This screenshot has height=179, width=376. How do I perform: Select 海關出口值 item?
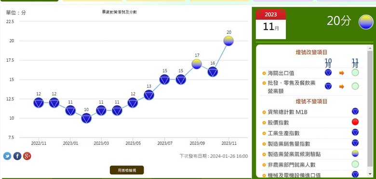[x=281, y=73]
